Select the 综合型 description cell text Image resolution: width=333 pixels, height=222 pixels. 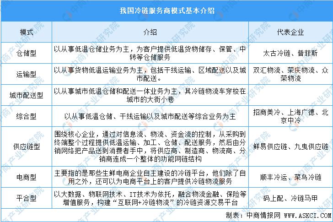[150, 116]
